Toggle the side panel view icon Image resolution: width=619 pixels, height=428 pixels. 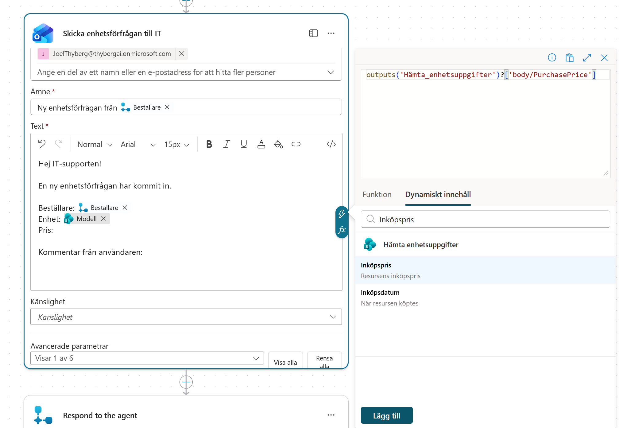pos(313,33)
